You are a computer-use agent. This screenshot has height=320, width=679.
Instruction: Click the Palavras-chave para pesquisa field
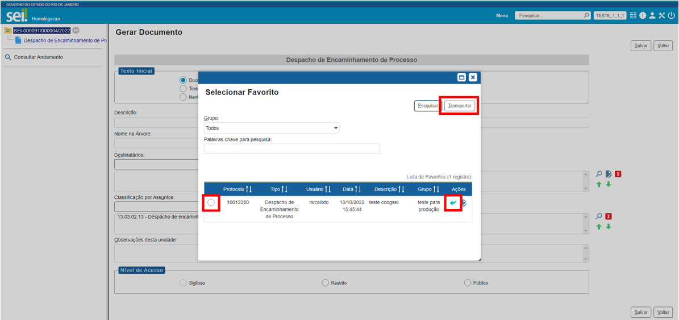tap(291, 148)
